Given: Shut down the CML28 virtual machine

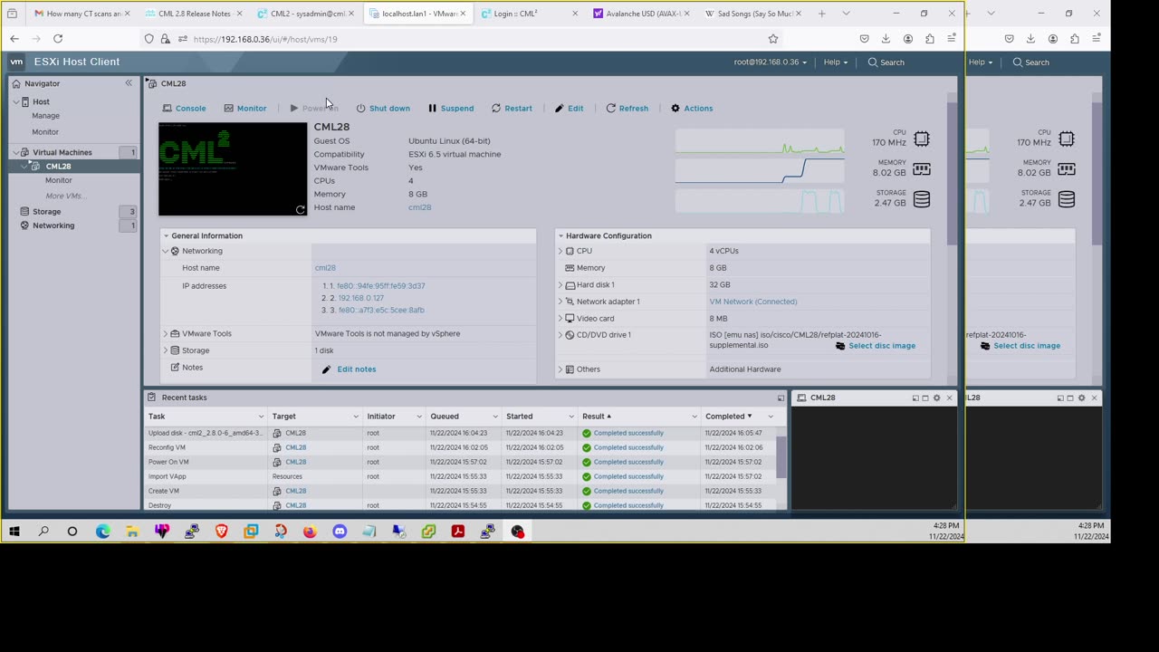Looking at the screenshot, I should (383, 108).
